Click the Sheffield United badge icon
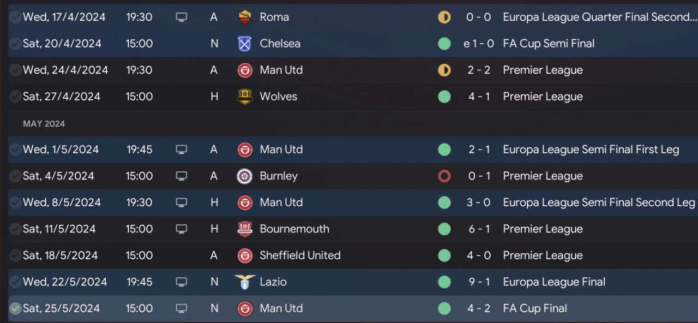The height and width of the screenshot is (323, 698). [245, 255]
